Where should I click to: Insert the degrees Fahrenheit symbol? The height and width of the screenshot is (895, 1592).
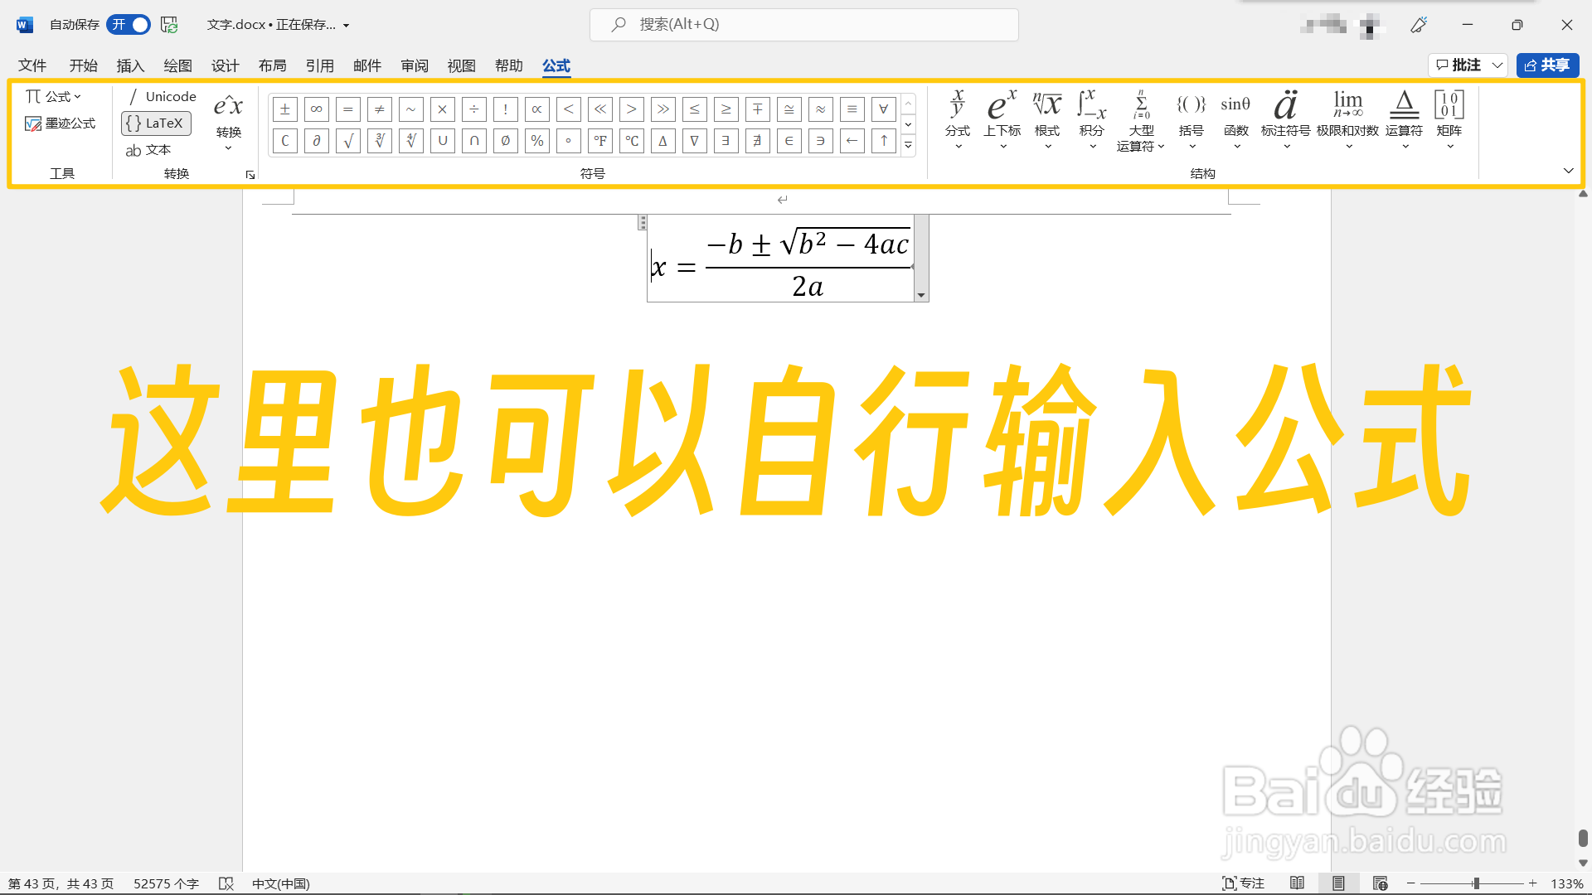[x=600, y=141]
